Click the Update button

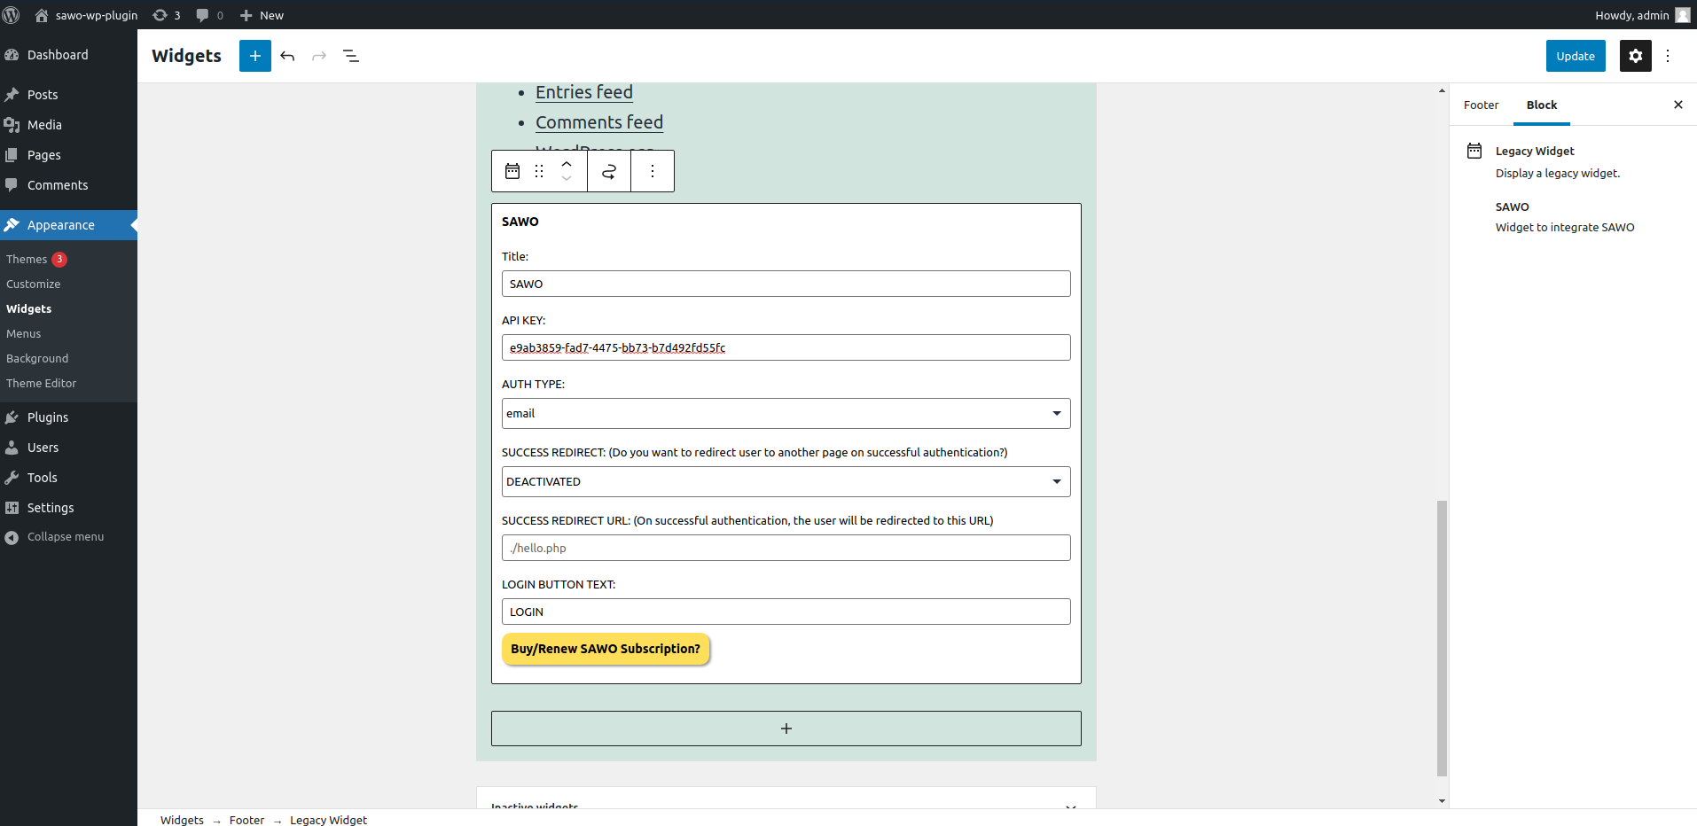click(x=1576, y=56)
